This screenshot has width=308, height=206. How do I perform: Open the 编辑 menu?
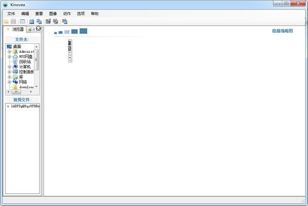pyautogui.click(x=25, y=13)
